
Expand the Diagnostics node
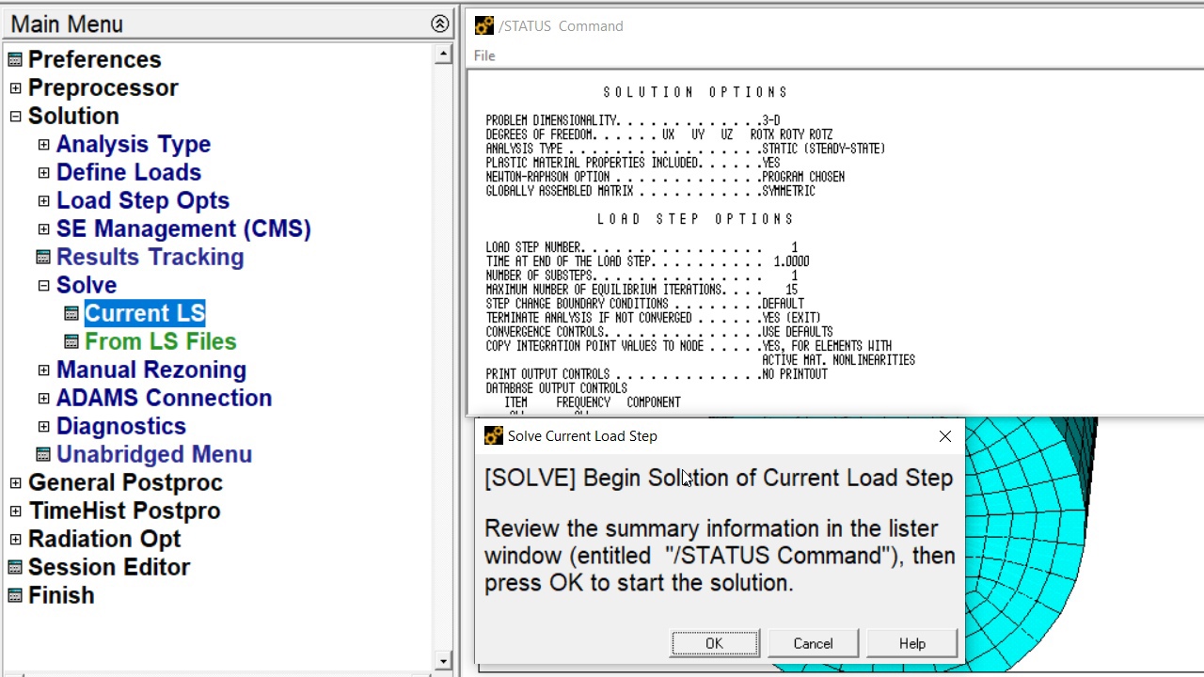[43, 427]
